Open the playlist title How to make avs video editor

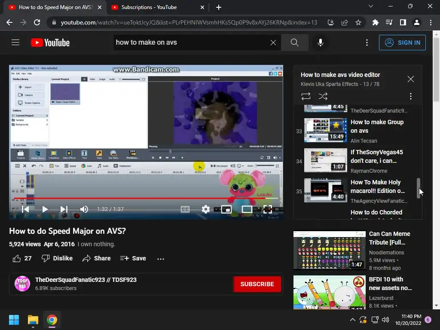point(340,75)
